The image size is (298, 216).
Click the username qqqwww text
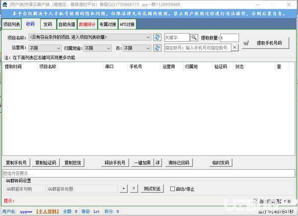pos(26,212)
